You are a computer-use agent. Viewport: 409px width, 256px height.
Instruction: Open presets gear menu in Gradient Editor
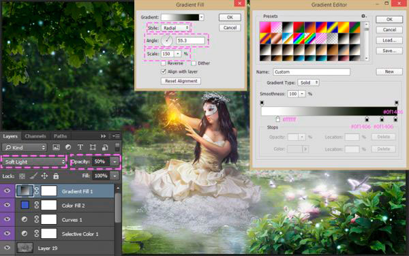(363, 16)
